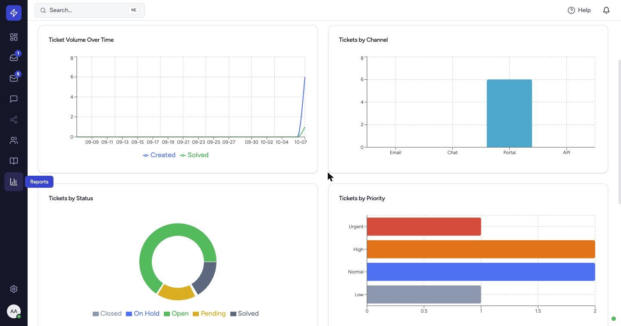Select the Reports bar chart icon
621x326 pixels.
[x=14, y=182]
